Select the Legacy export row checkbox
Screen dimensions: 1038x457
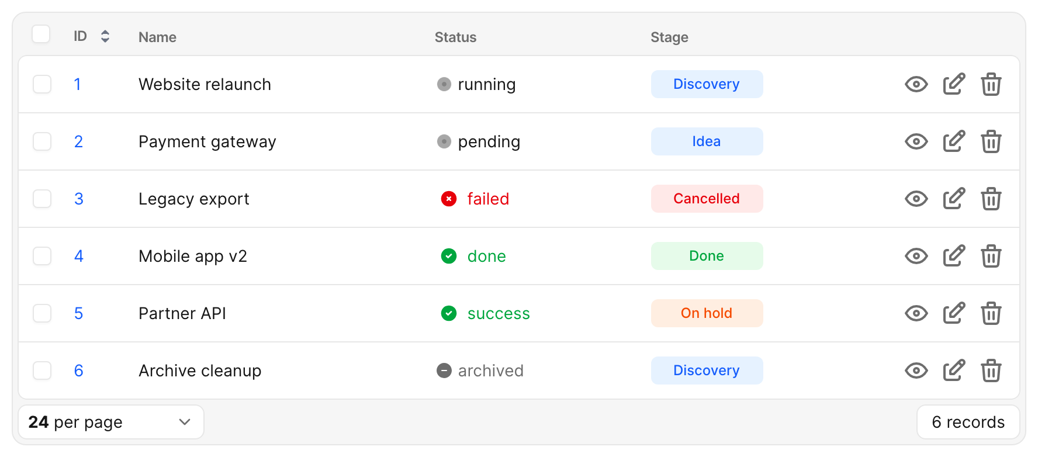[x=42, y=199]
